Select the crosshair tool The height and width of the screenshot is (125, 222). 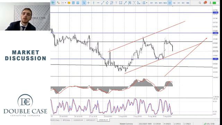pyautogui.click(x=88, y=3)
